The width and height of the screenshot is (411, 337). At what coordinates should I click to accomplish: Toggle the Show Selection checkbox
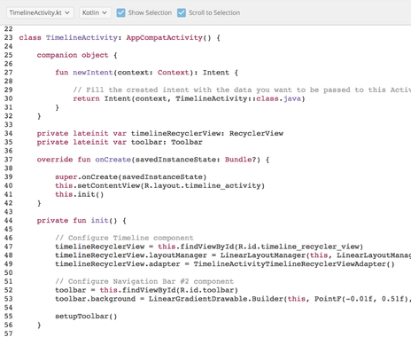pos(120,12)
